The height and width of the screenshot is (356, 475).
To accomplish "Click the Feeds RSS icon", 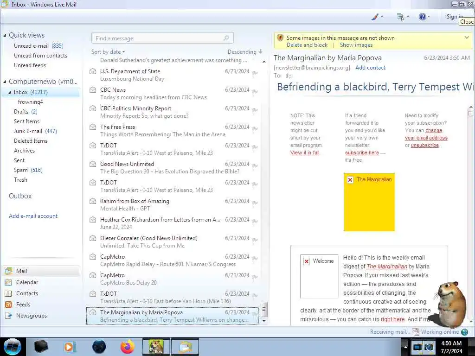I will pos(8,305).
